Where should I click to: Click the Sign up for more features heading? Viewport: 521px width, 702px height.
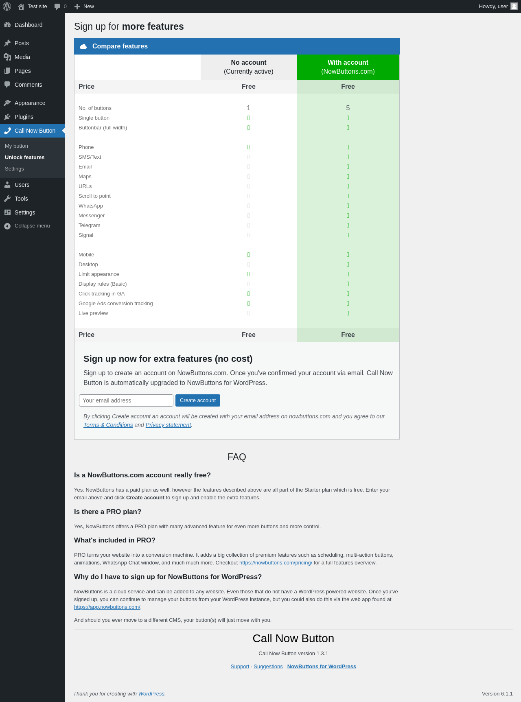pyautogui.click(x=129, y=26)
